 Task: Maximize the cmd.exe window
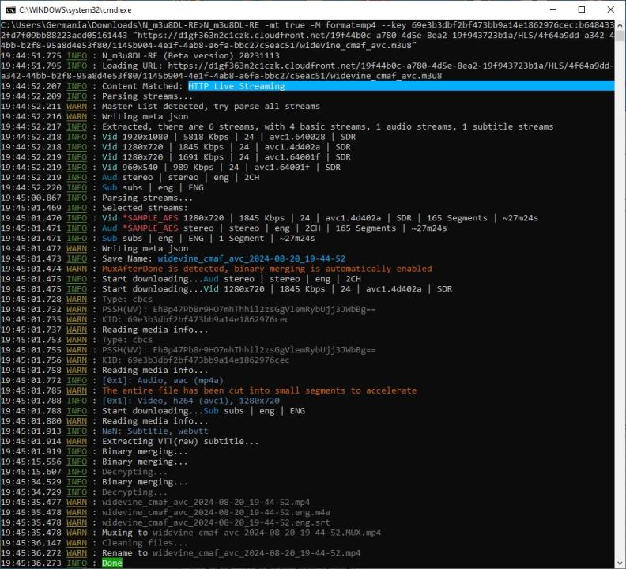tap(582, 9)
